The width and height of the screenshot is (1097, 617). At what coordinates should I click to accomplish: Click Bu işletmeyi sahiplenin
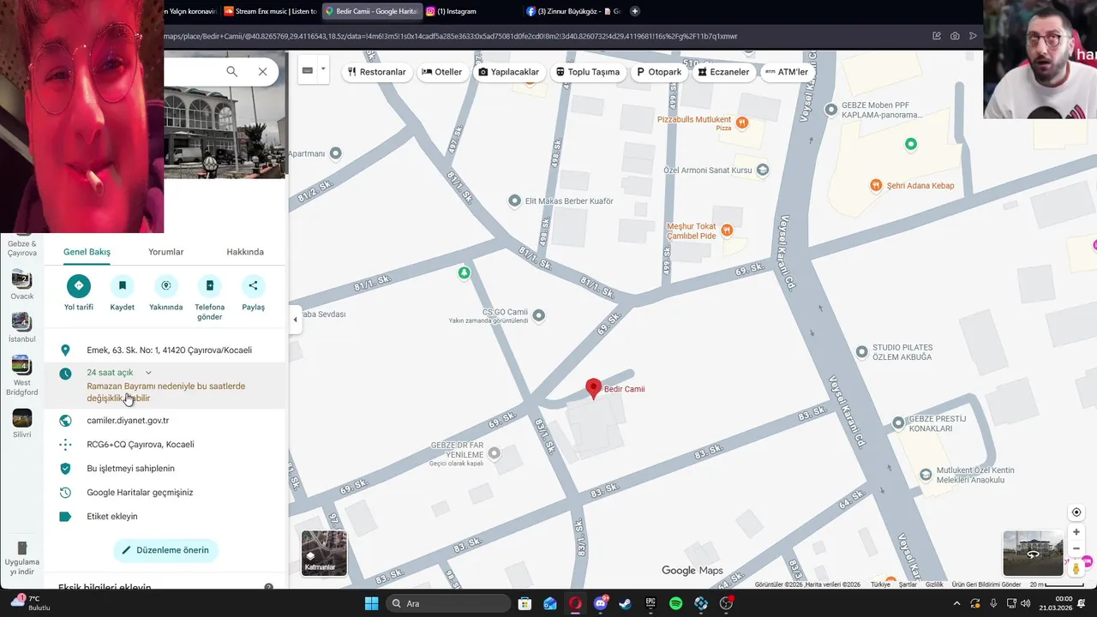[x=130, y=469]
